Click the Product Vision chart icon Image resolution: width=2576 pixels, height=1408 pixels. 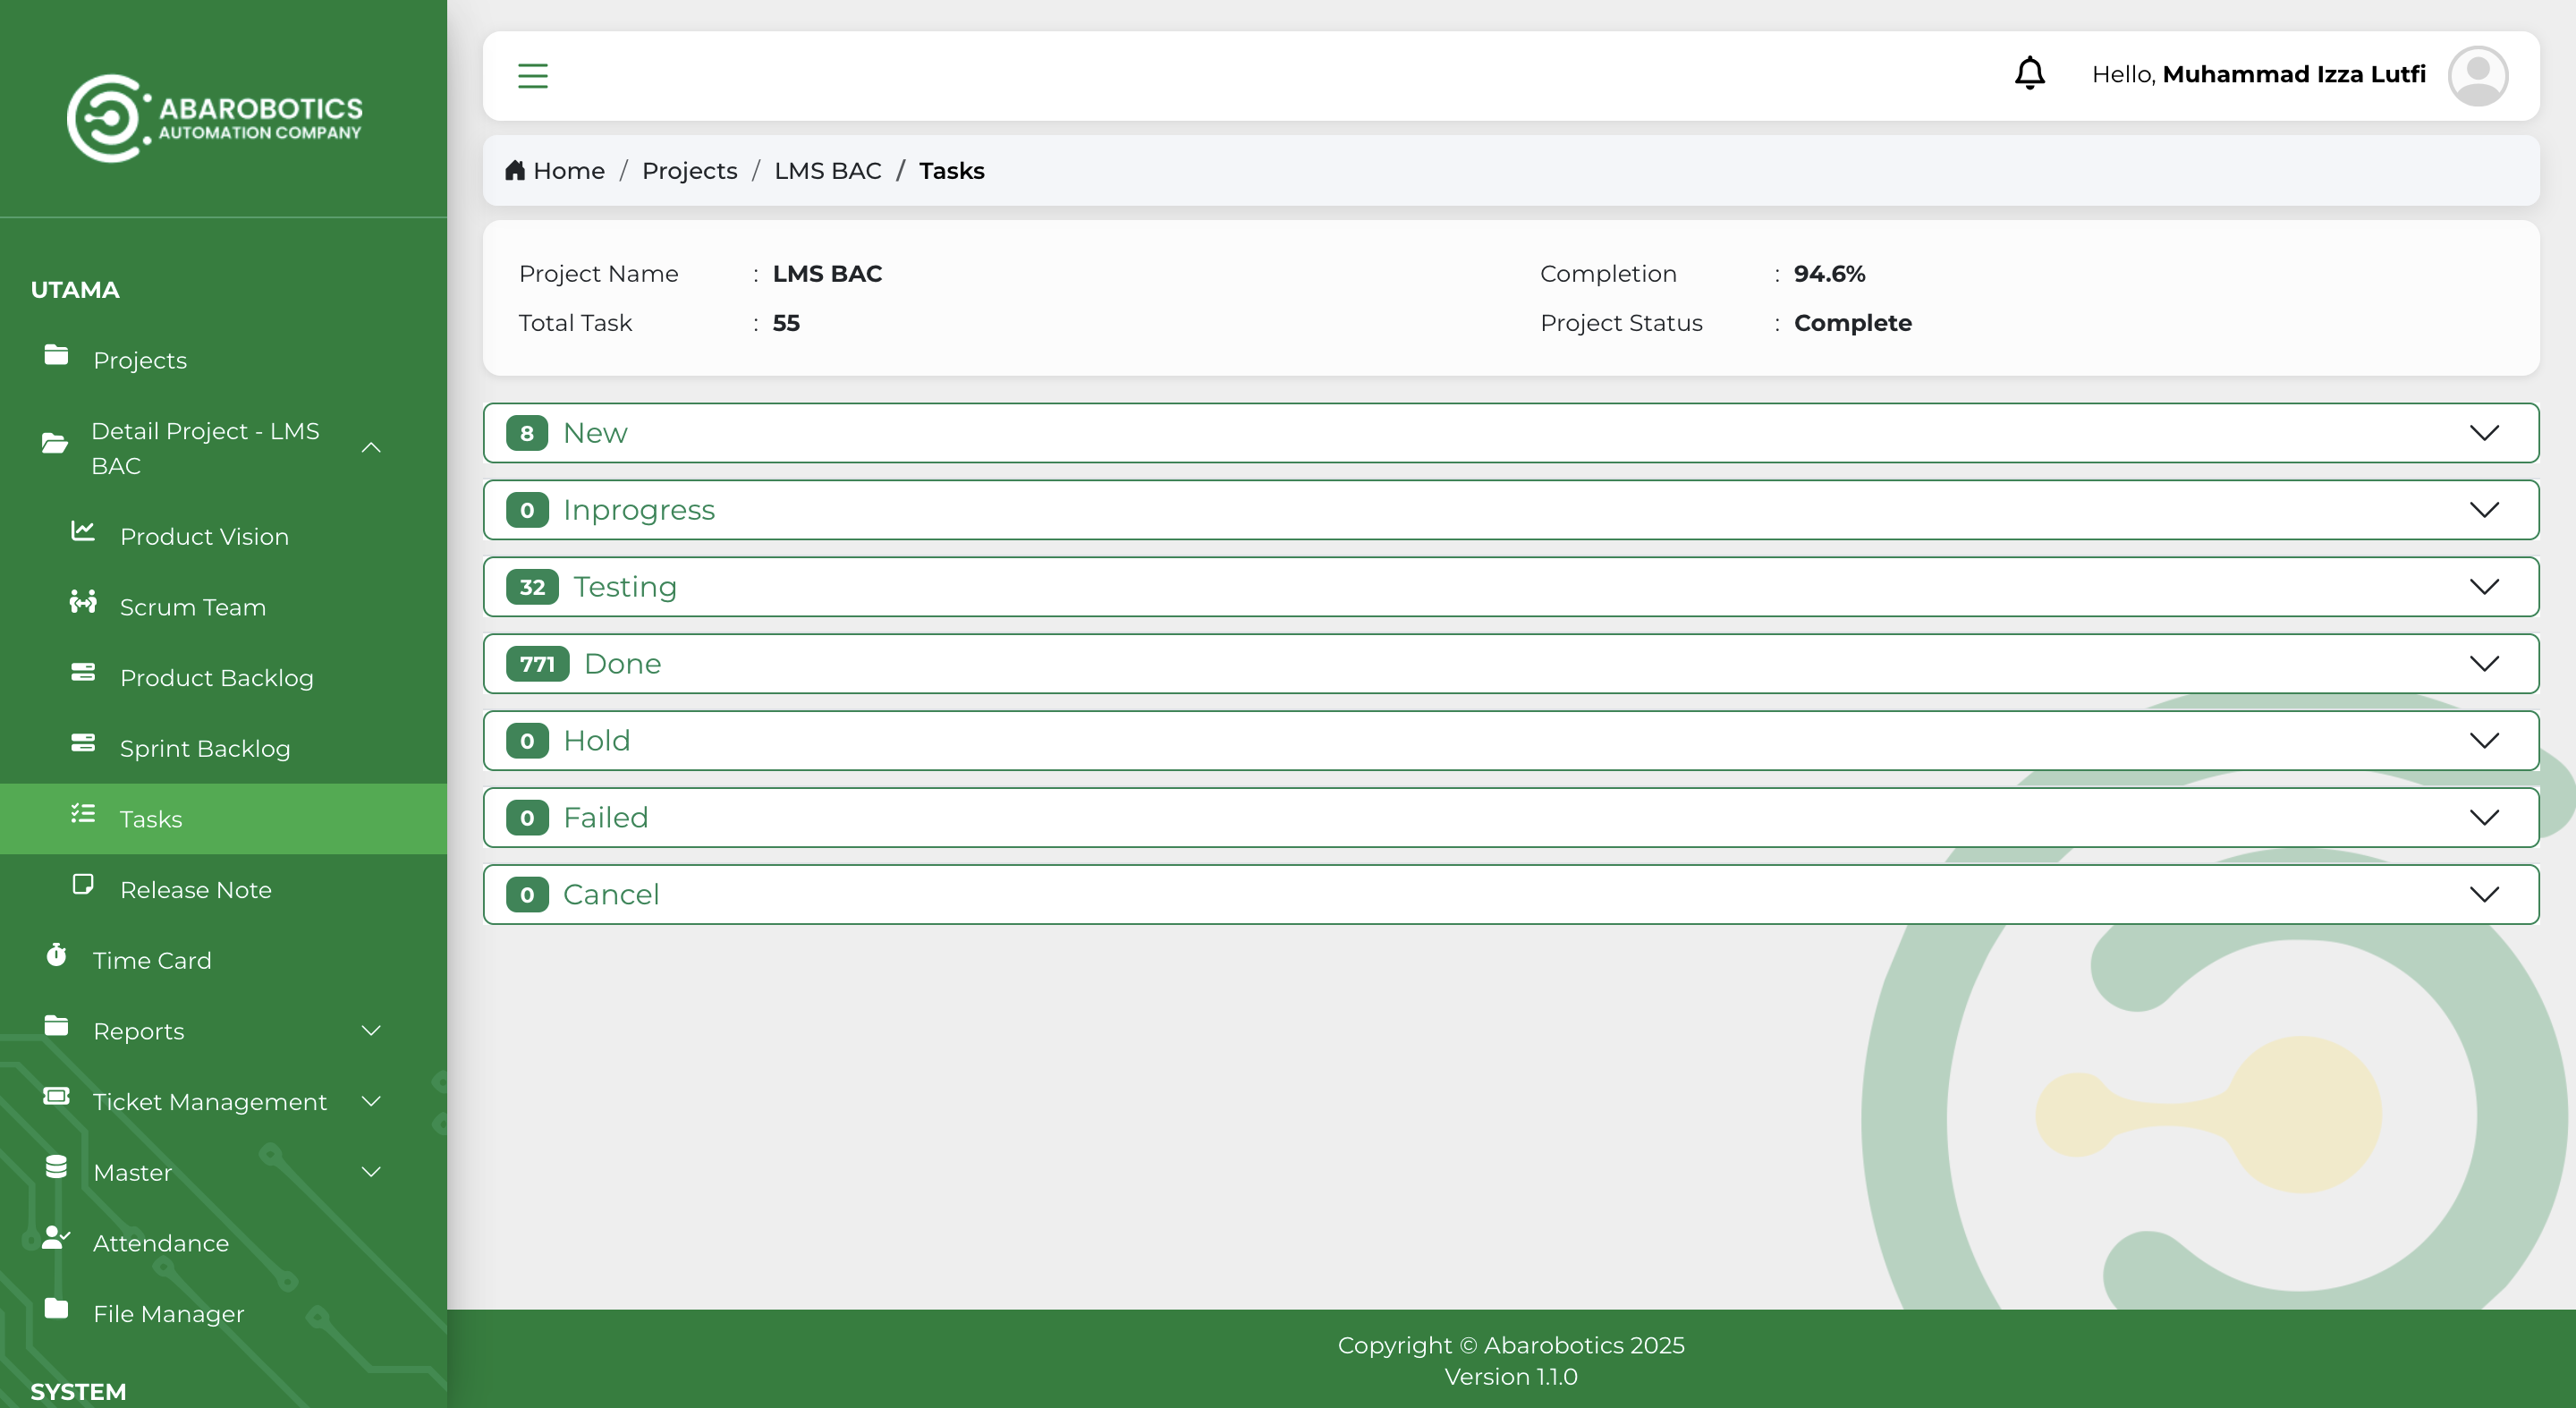tap(83, 532)
